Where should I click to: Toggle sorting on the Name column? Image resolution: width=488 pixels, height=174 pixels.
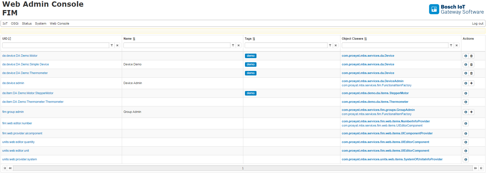point(134,39)
